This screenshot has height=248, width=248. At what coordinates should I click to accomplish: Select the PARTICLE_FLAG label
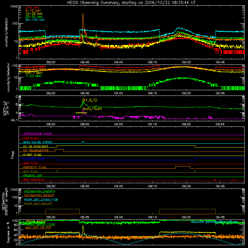tap(35, 167)
